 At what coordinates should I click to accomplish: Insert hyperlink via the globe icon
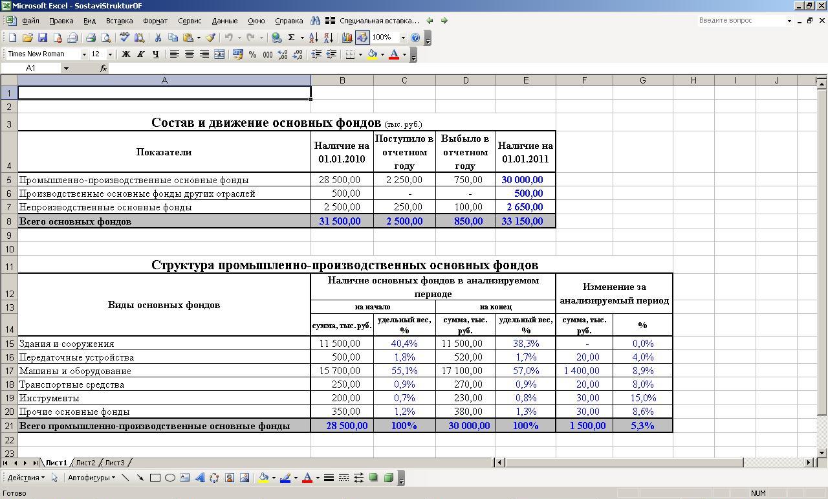[276, 38]
